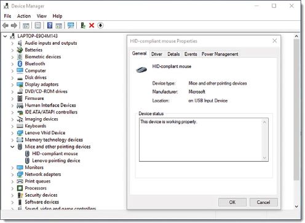Screen dimensions: 305x223
Task: Expand the Network adapters node
Action: pos(12,175)
